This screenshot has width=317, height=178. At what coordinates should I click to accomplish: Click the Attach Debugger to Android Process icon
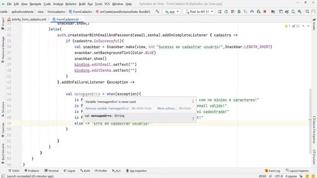pyautogui.click(x=259, y=12)
